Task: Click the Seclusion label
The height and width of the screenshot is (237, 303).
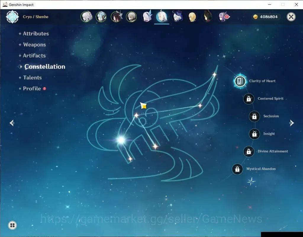Action: tap(271, 116)
